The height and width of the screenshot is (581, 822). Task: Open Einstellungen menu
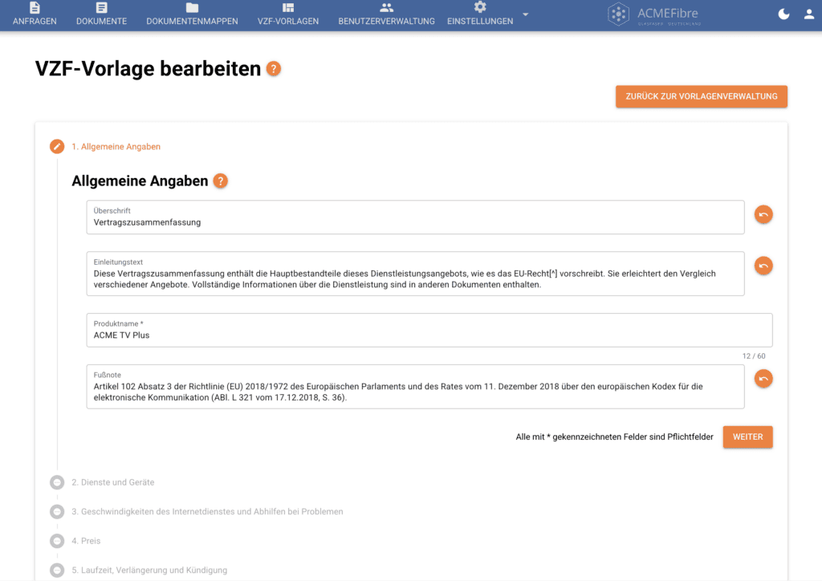point(480,14)
